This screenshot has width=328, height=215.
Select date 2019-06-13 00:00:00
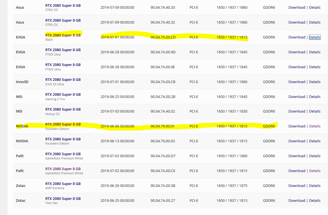coord(117,141)
